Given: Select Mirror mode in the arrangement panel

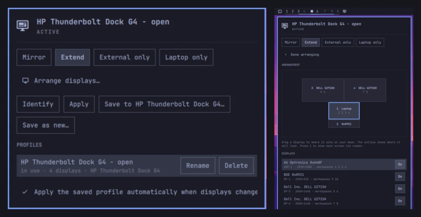Looking at the screenshot, I should coord(290,42).
